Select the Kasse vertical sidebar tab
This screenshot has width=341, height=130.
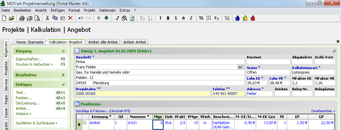point(6,113)
